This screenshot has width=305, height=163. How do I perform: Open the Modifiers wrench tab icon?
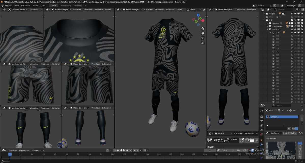coord(262,145)
